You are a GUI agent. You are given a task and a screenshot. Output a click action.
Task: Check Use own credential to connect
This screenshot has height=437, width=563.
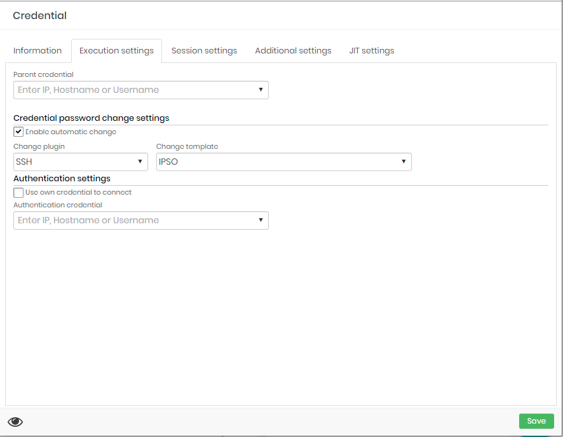click(x=18, y=192)
